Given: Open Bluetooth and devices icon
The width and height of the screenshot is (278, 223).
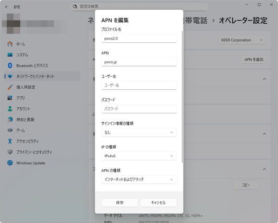Looking at the screenshot, I should (10, 66).
